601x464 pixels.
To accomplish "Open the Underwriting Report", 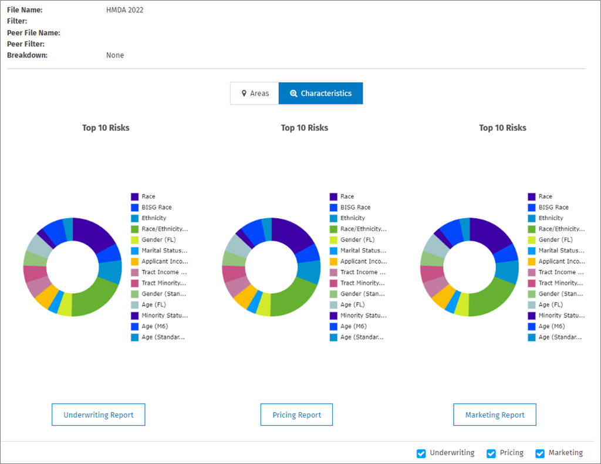I will [x=98, y=415].
